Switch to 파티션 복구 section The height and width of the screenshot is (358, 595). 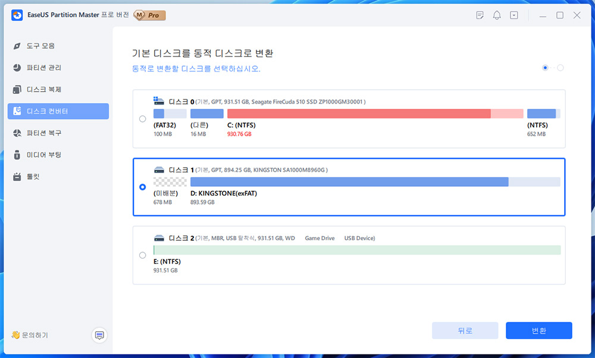43,133
